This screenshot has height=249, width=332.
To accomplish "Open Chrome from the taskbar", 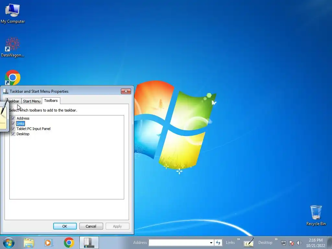I will (x=69, y=243).
